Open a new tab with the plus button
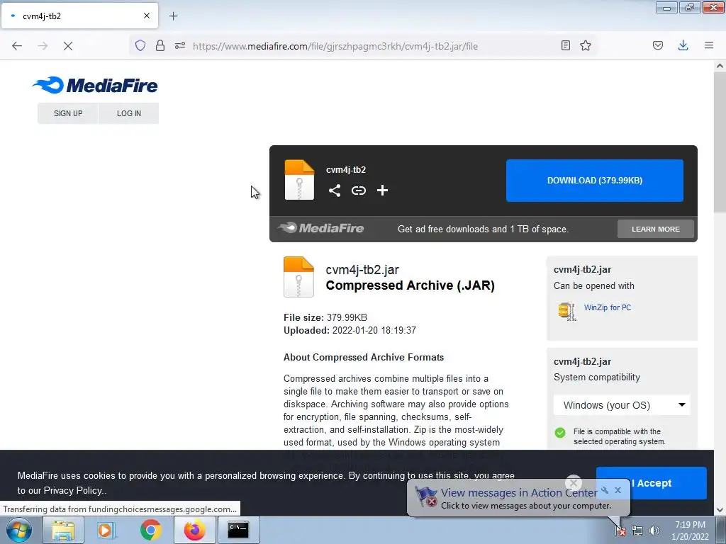This screenshot has height=544, width=726. pos(173,16)
